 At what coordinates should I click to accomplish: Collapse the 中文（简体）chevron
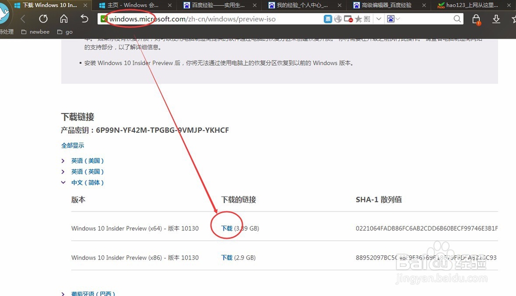point(63,182)
